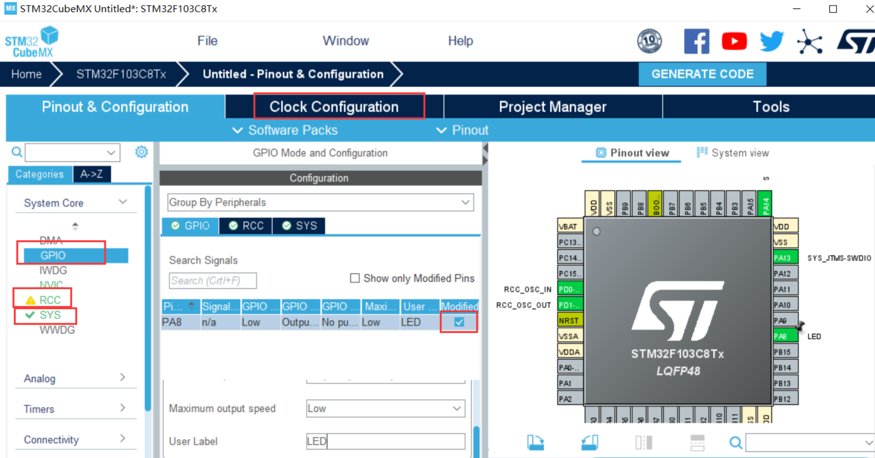Open the Twitter bird icon
Screen dimensions: 875x458
771,41
